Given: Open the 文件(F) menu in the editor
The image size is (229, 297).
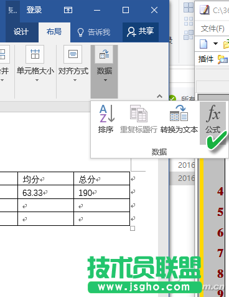Looking at the screenshot, I should pos(212,29).
